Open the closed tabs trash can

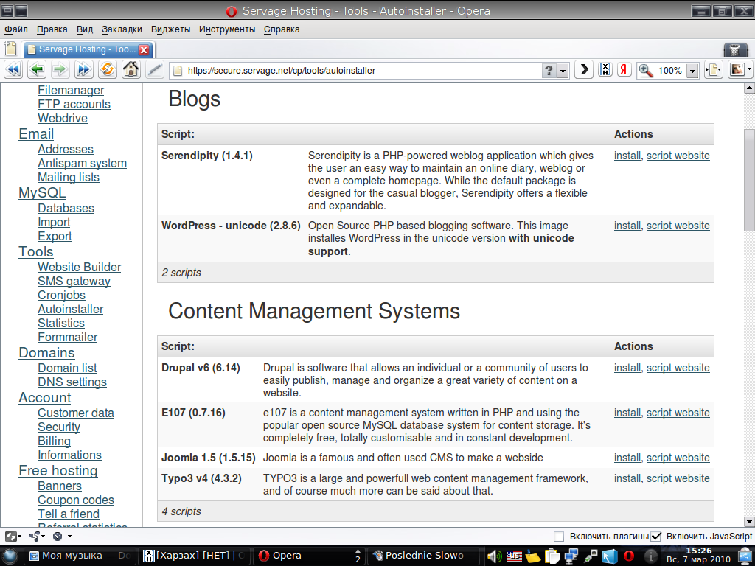tap(735, 49)
